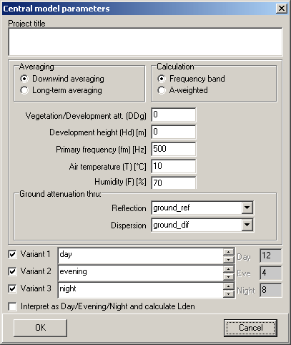Click up arrow on Variant 1 spinner
This screenshot has height=345, width=291.
(x=229, y=252)
